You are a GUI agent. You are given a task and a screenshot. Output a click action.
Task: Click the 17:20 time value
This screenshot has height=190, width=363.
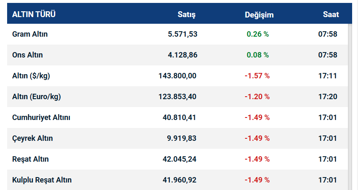coord(327,97)
